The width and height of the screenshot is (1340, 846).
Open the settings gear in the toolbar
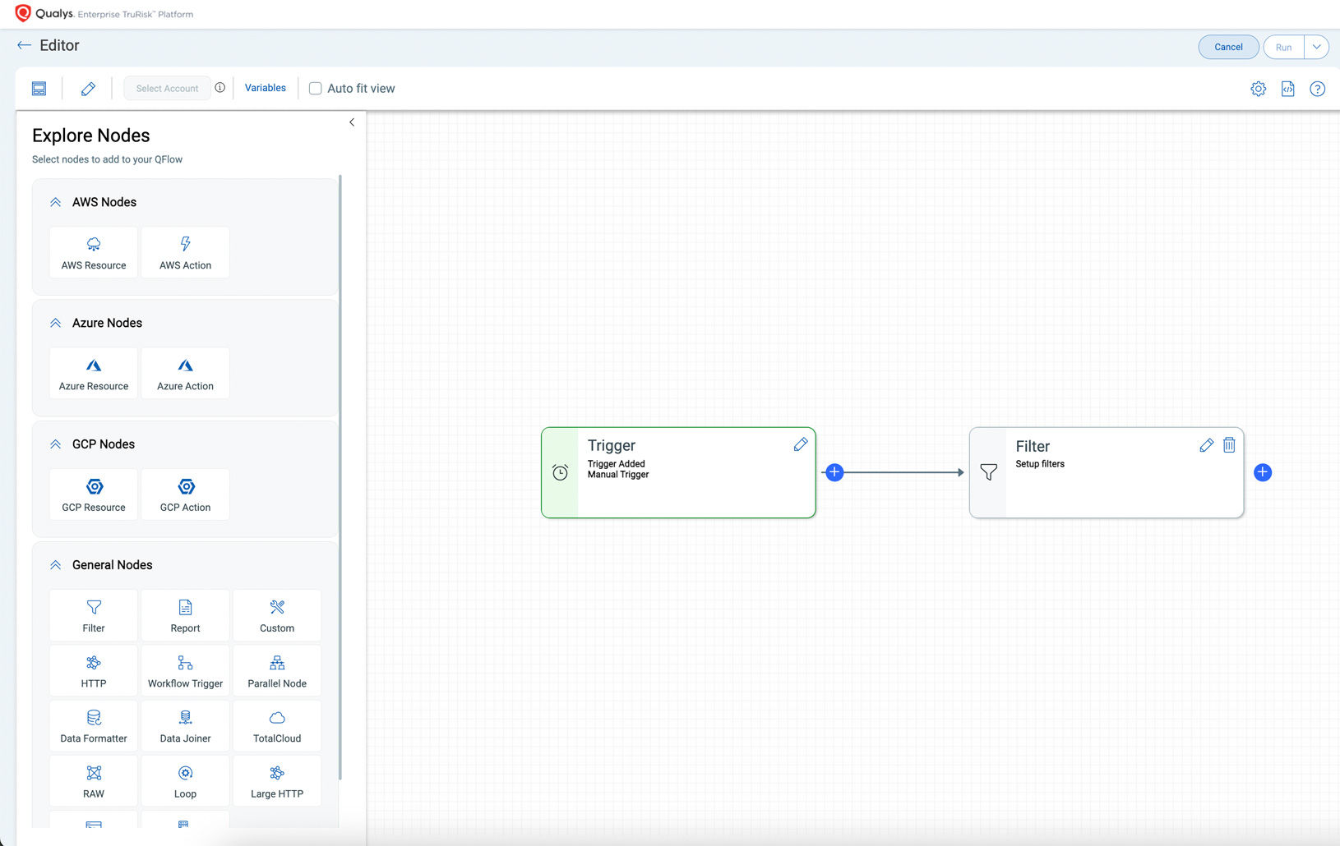pyautogui.click(x=1258, y=89)
